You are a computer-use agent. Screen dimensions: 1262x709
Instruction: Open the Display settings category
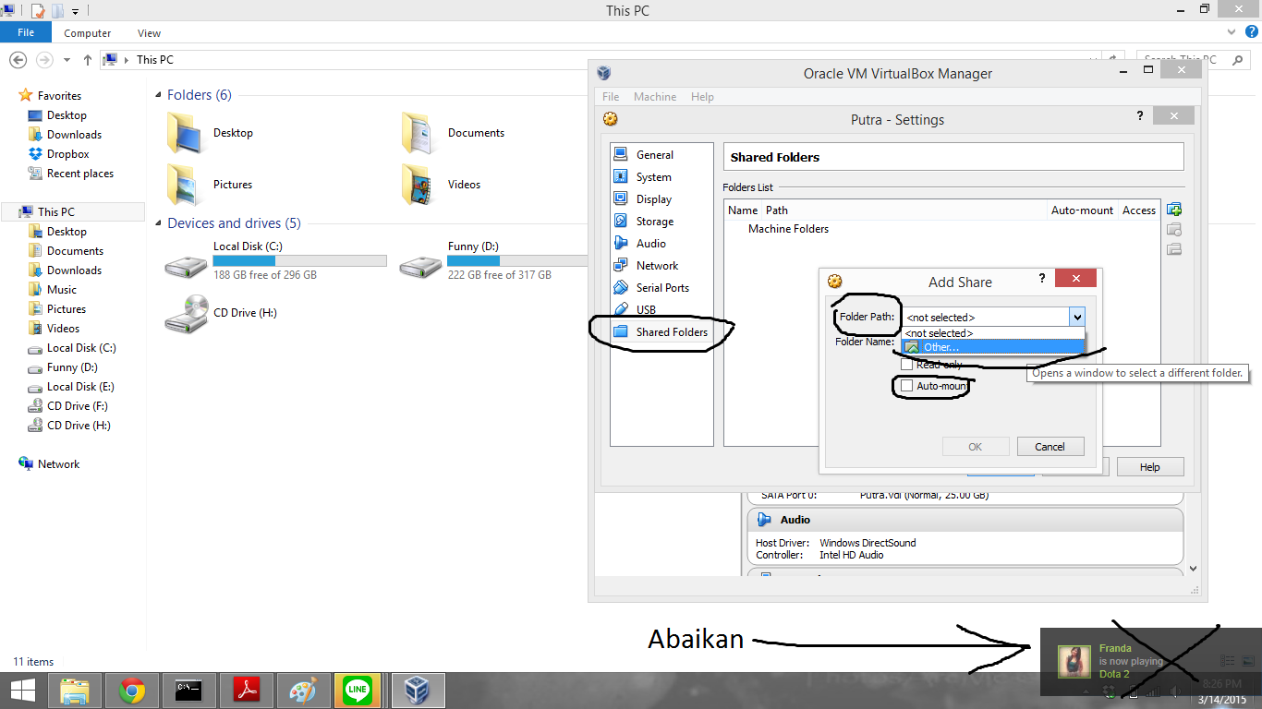[x=653, y=199]
